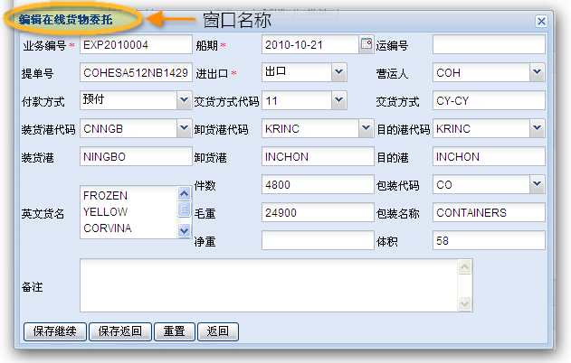Close the 编辑在线货物委托 dialog
Image resolution: width=571 pixels, height=363 pixels.
click(541, 21)
